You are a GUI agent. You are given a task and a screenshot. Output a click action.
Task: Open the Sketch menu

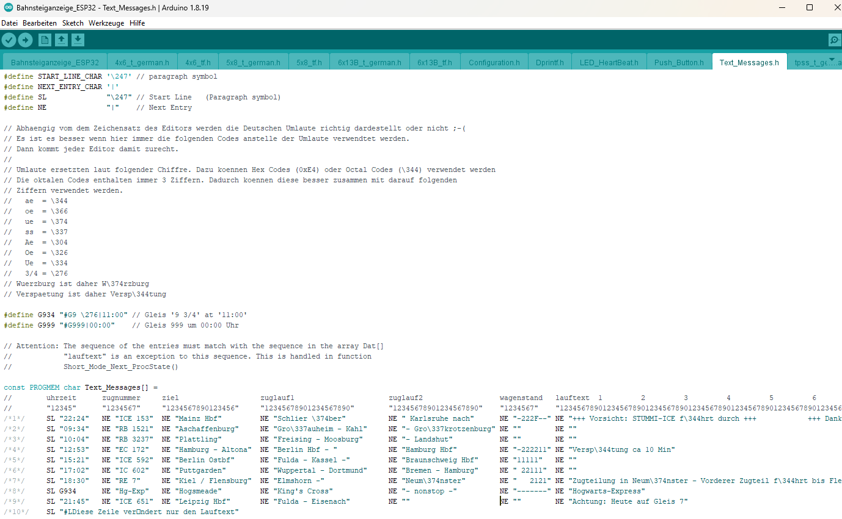click(x=73, y=23)
